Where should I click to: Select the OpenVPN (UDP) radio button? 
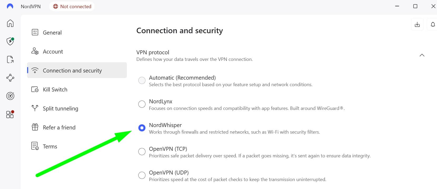pos(142,175)
